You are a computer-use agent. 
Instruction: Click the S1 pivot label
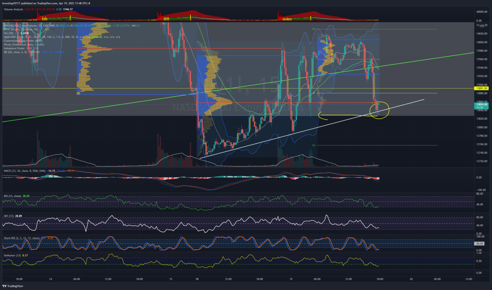tap(314, 145)
